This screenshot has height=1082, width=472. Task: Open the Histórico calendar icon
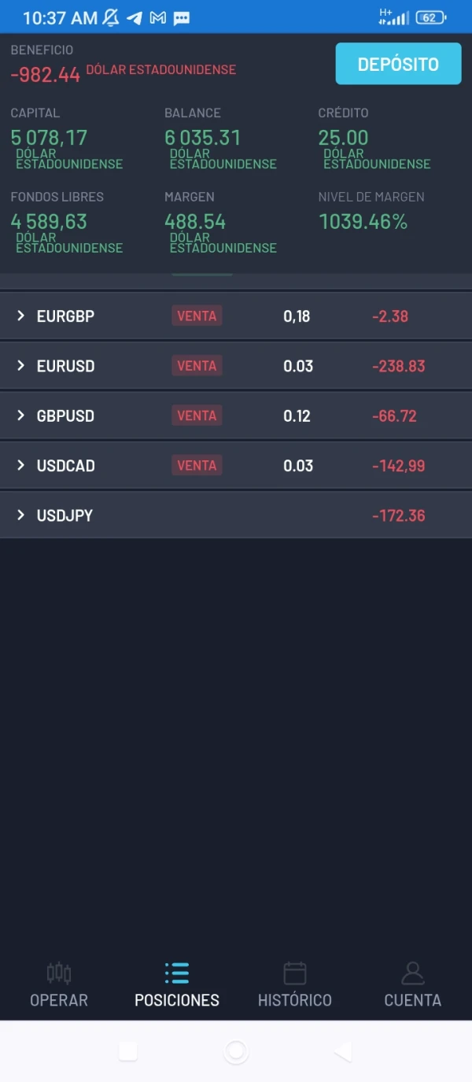click(295, 973)
